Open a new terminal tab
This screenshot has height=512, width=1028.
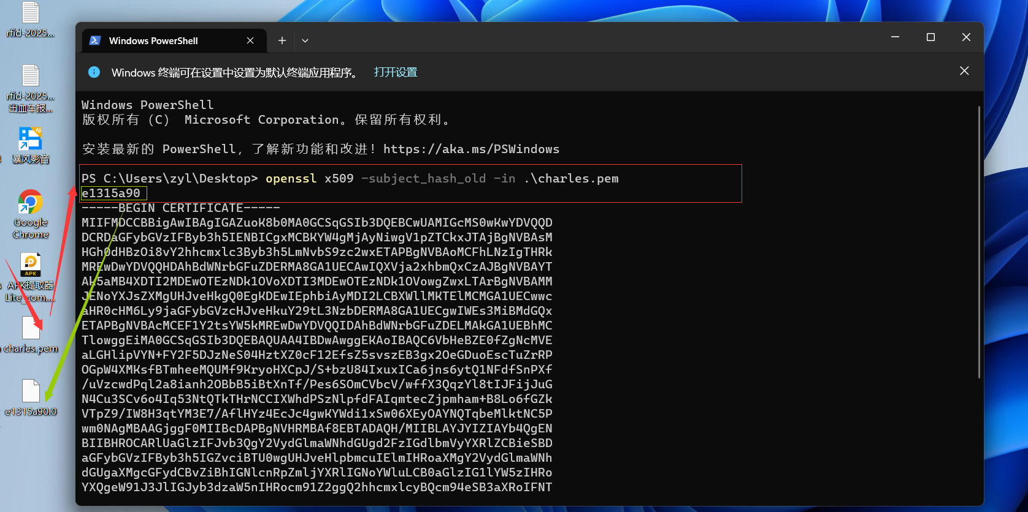pos(282,40)
